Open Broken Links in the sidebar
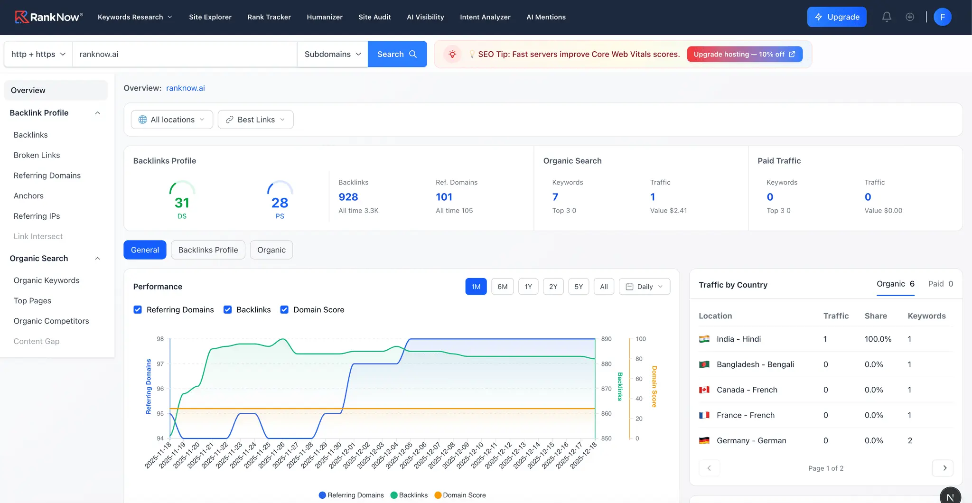The image size is (972, 503). click(37, 155)
